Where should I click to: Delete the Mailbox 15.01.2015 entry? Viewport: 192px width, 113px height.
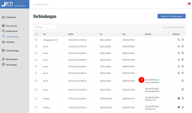(183, 98)
